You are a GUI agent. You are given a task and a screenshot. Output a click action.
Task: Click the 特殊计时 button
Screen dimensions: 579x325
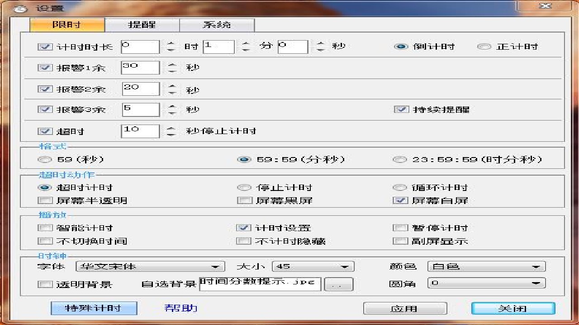tap(94, 308)
